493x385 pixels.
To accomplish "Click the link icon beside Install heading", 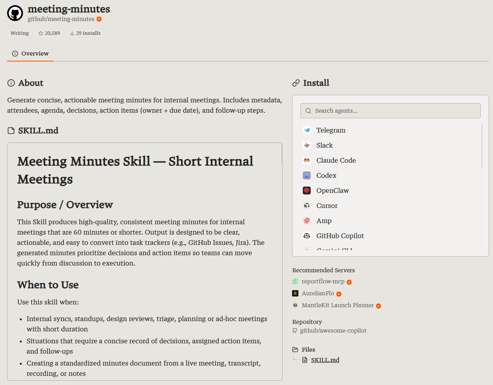I will 296,83.
